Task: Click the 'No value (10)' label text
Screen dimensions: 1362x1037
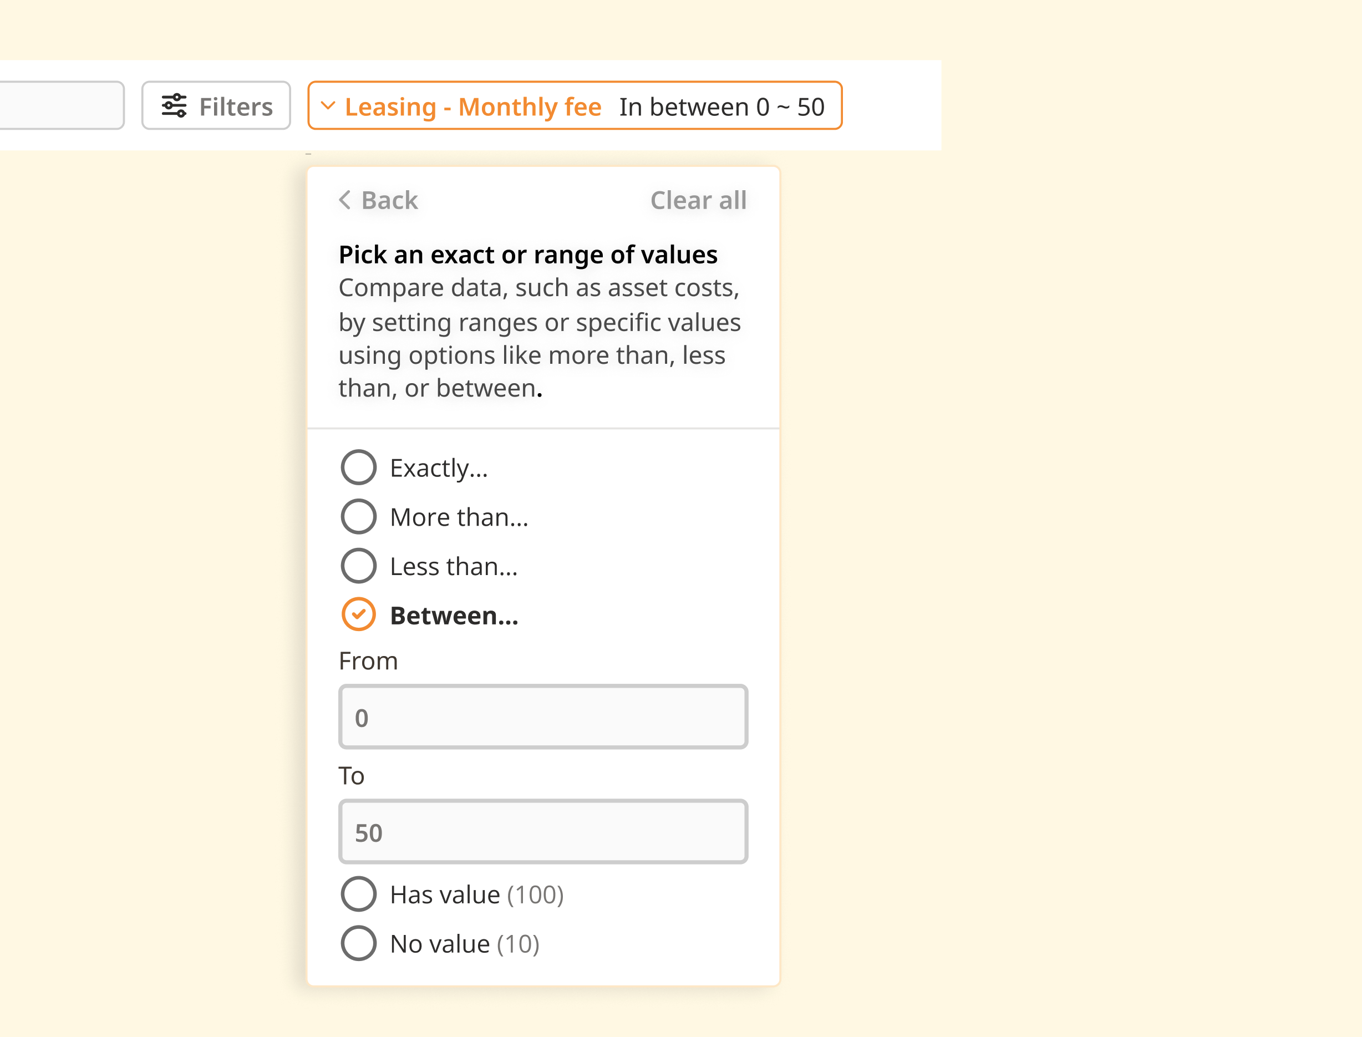Action: tap(465, 944)
